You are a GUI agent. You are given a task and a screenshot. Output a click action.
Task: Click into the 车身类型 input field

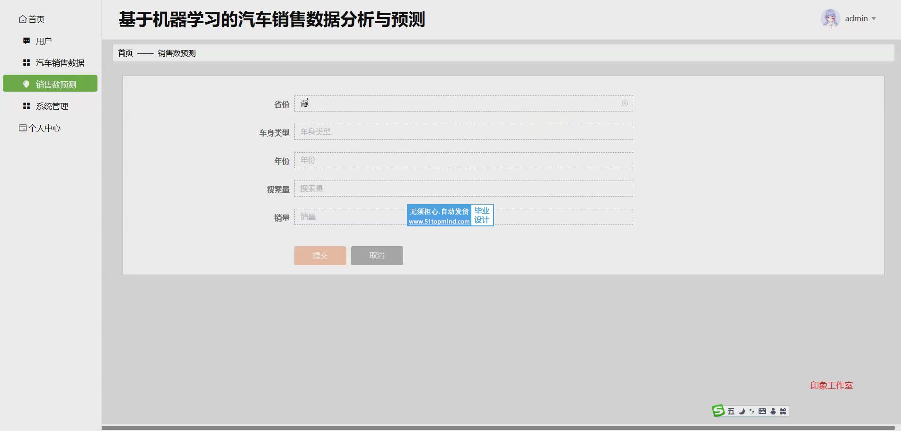[x=463, y=132]
